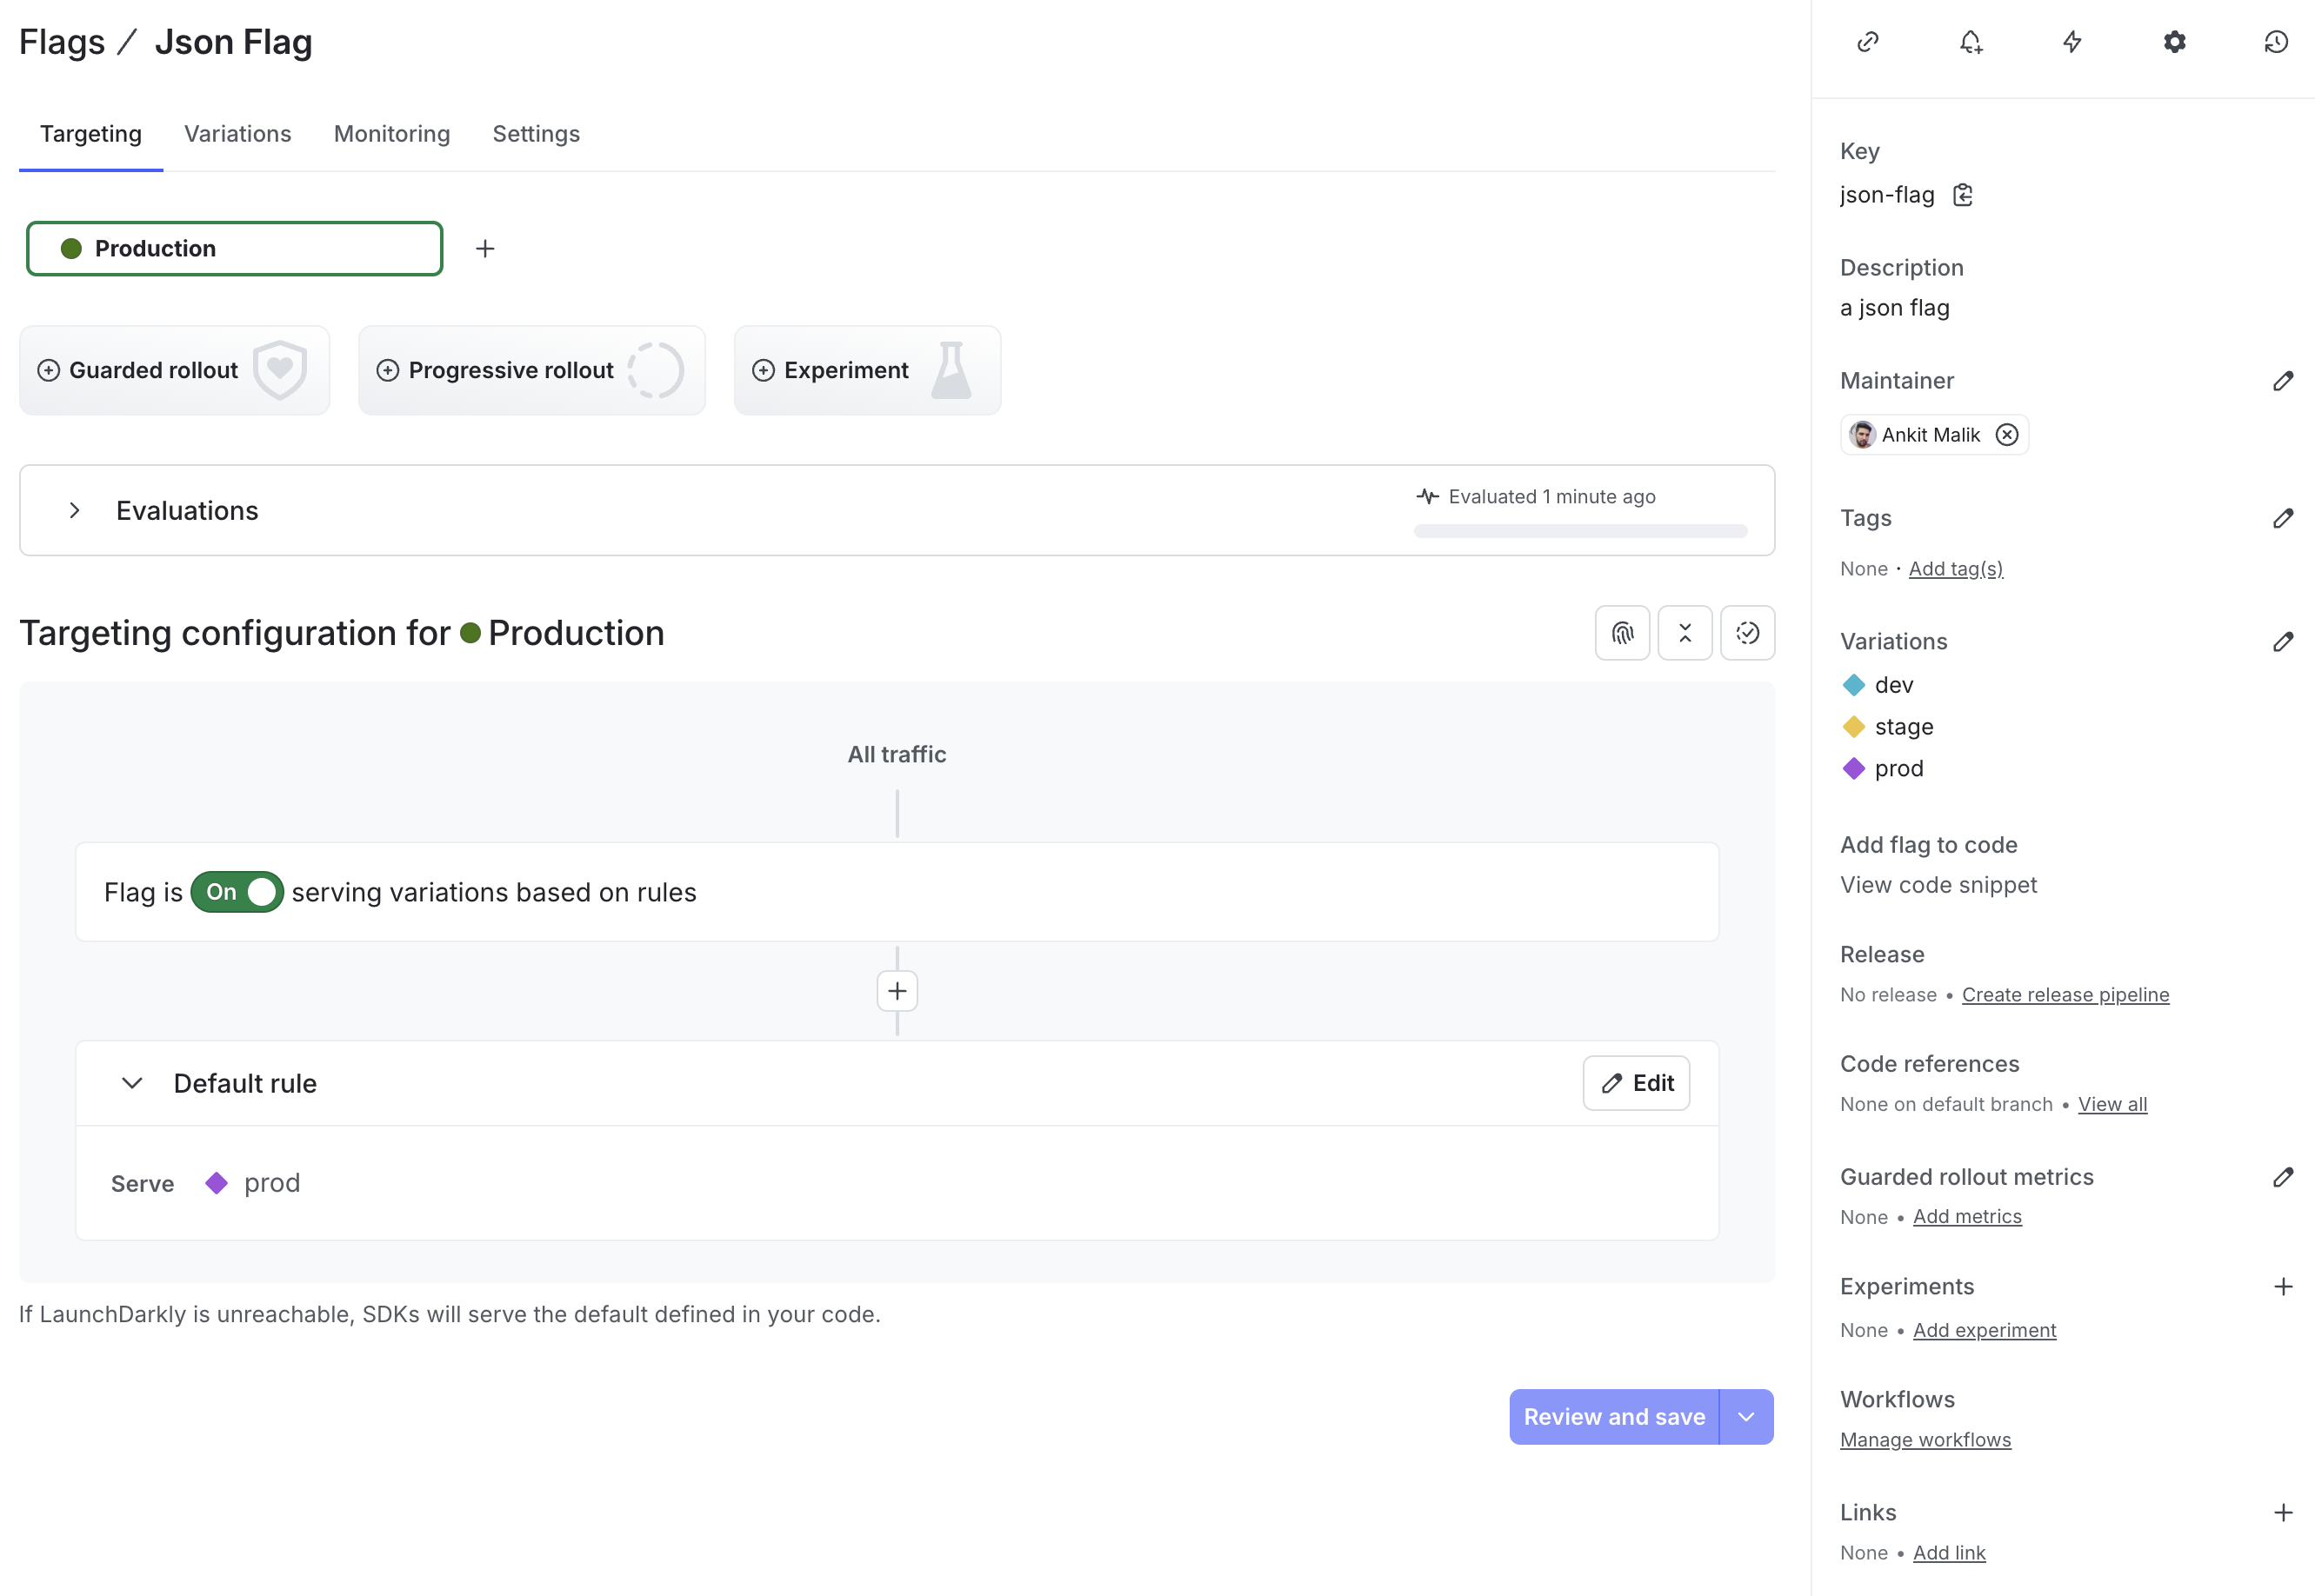Screen dimensions: 2315x1596
Task: Open the notification bell icon
Action: (1971, 42)
